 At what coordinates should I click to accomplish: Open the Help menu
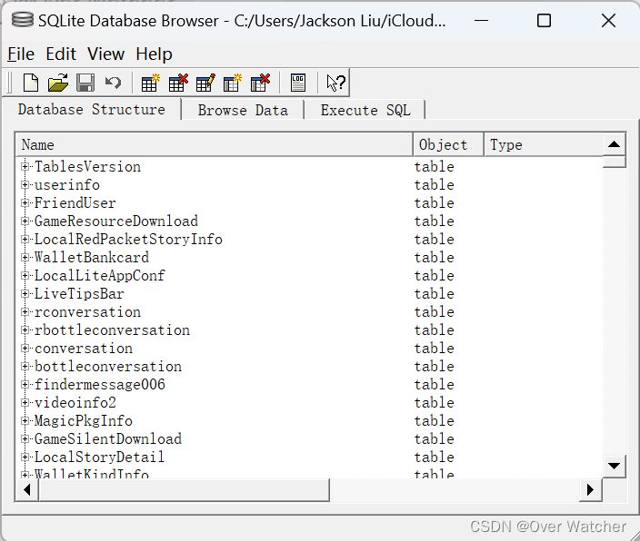point(154,54)
